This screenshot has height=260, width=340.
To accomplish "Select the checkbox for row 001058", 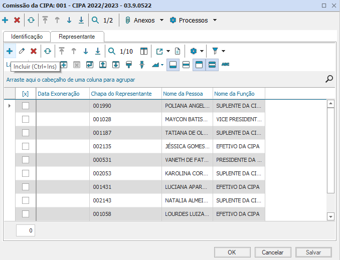I will coord(26,214).
